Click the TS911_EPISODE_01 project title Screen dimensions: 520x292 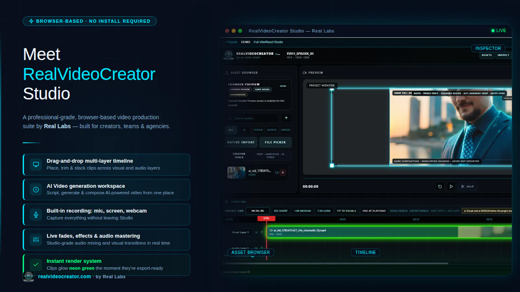click(x=300, y=54)
